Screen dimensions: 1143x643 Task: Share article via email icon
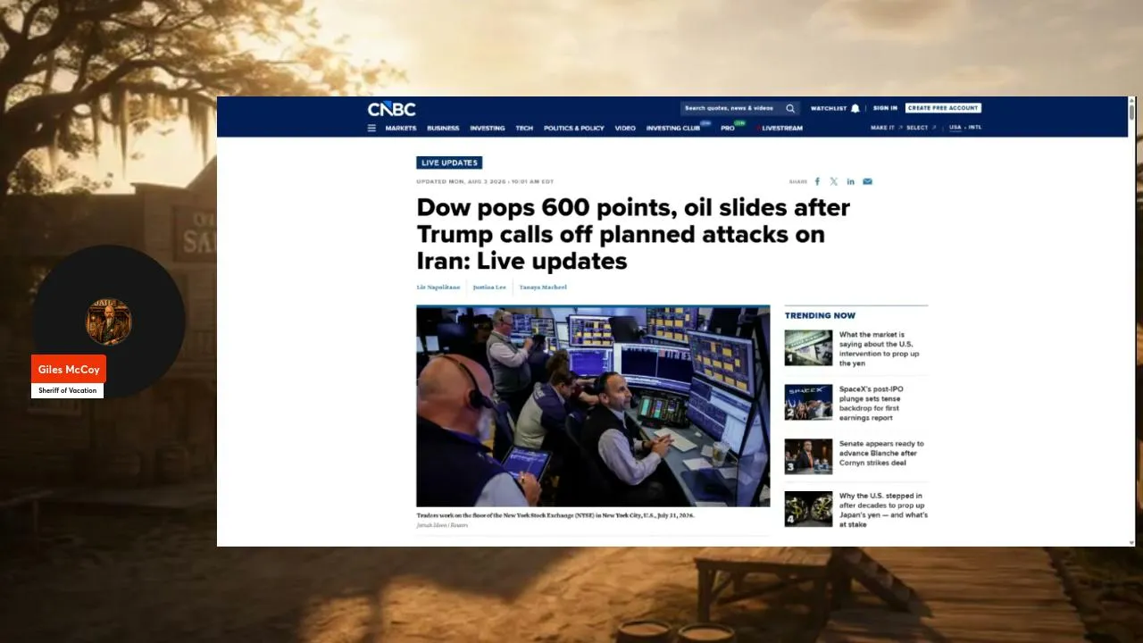tap(867, 181)
